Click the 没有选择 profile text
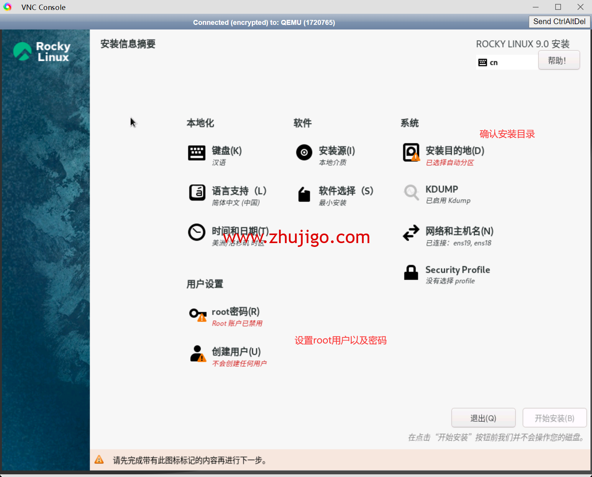 [x=450, y=281]
